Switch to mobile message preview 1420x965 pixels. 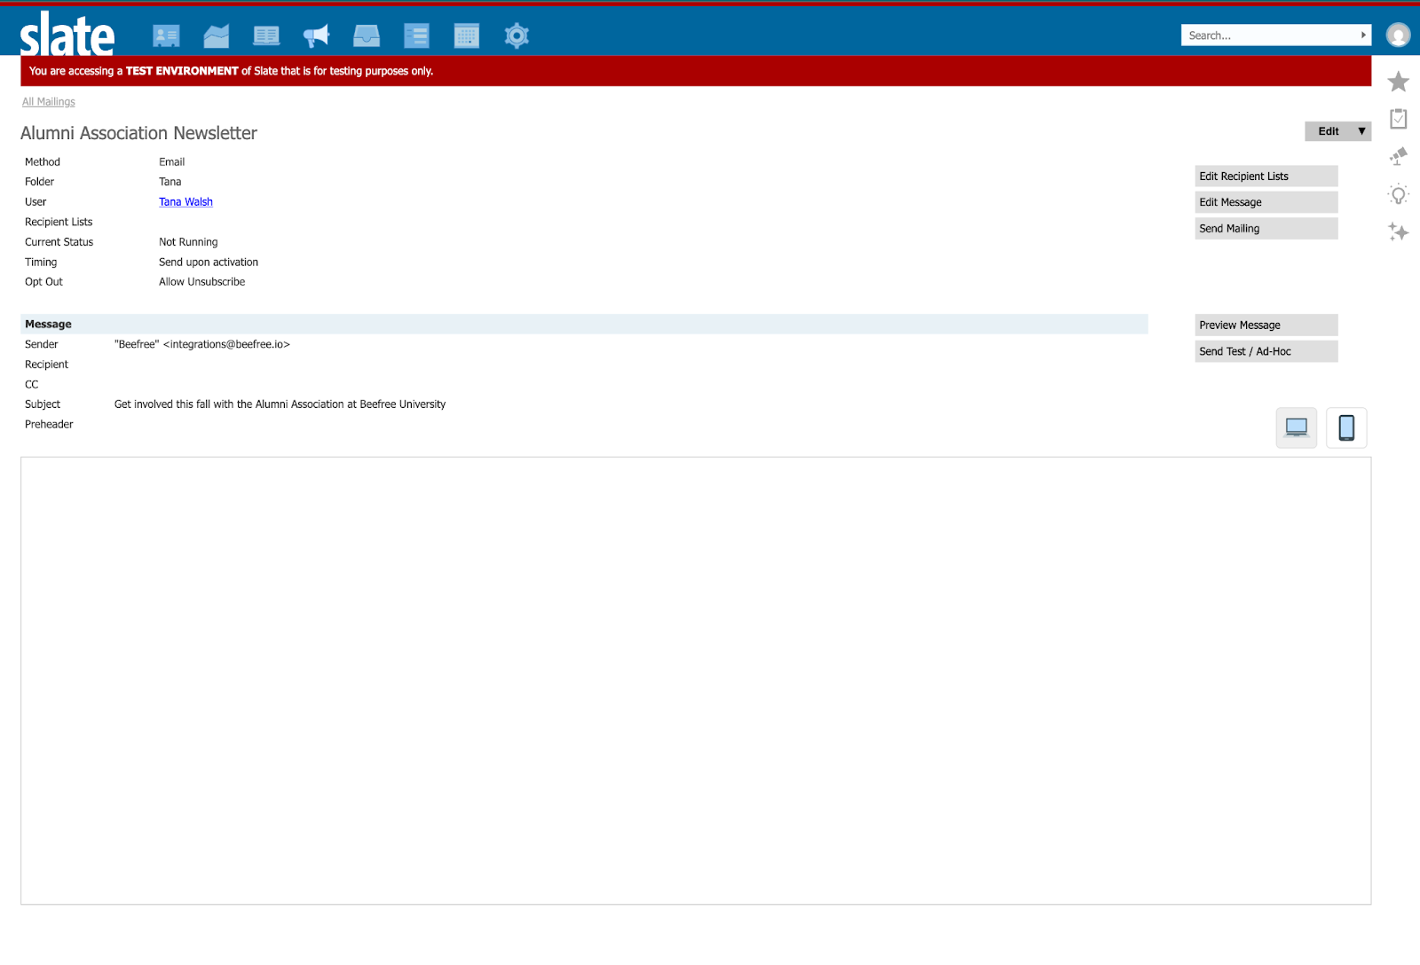[1346, 428]
